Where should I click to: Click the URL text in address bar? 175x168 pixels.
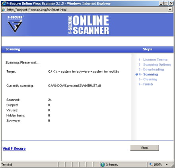click(37, 10)
